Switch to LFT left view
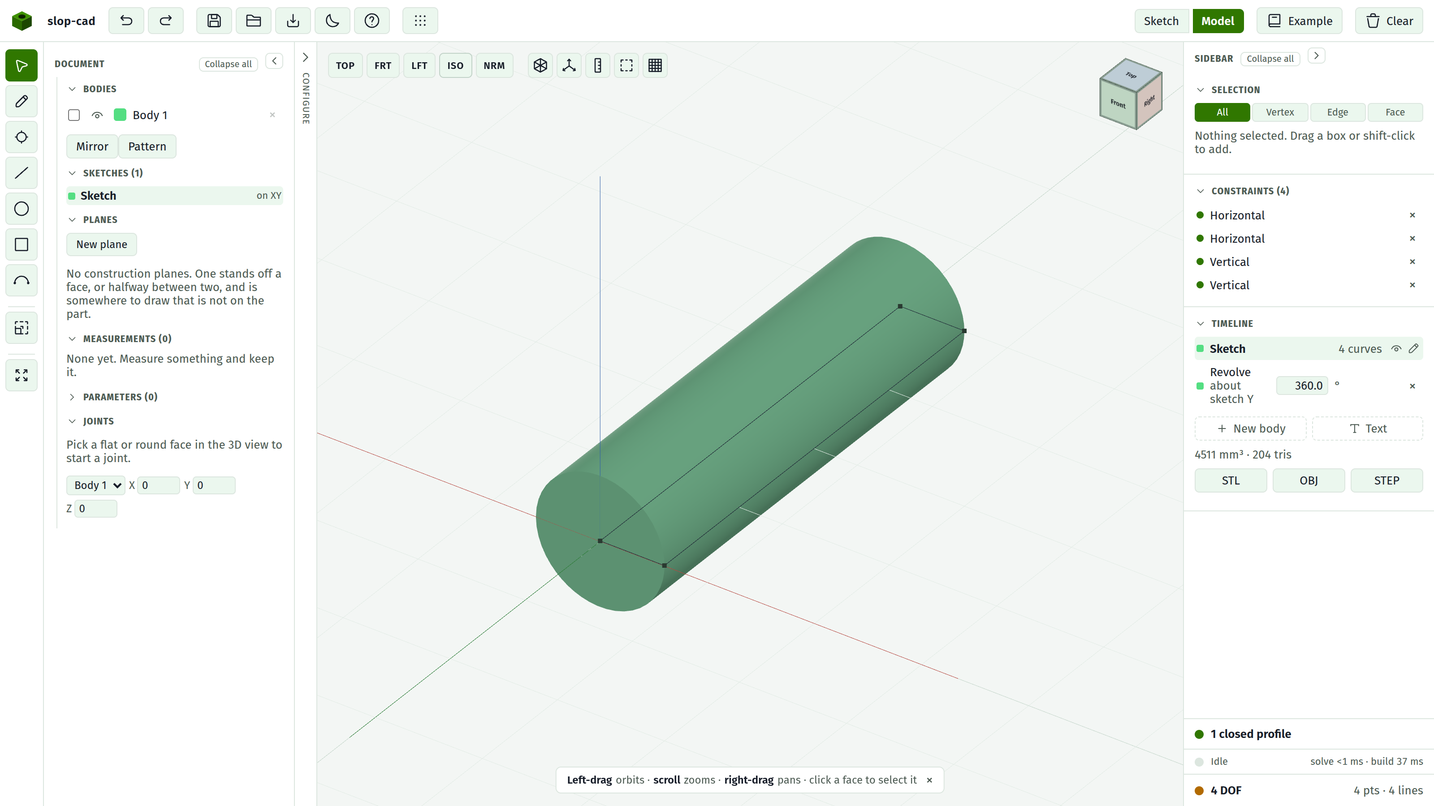 pos(419,66)
